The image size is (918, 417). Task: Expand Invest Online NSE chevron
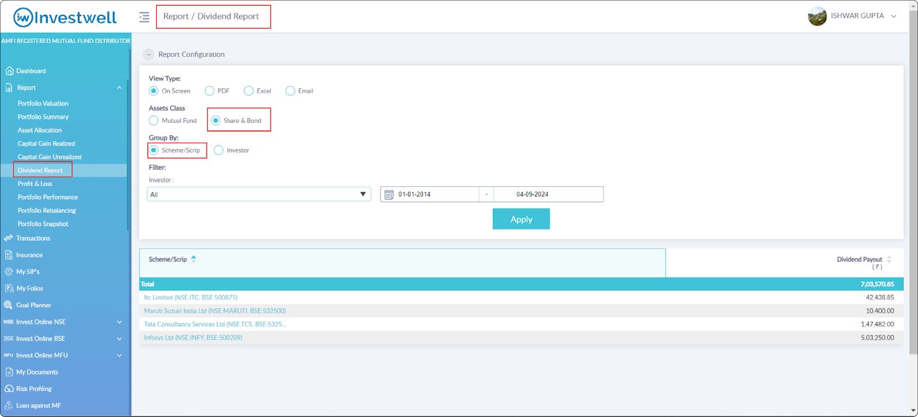pos(119,322)
